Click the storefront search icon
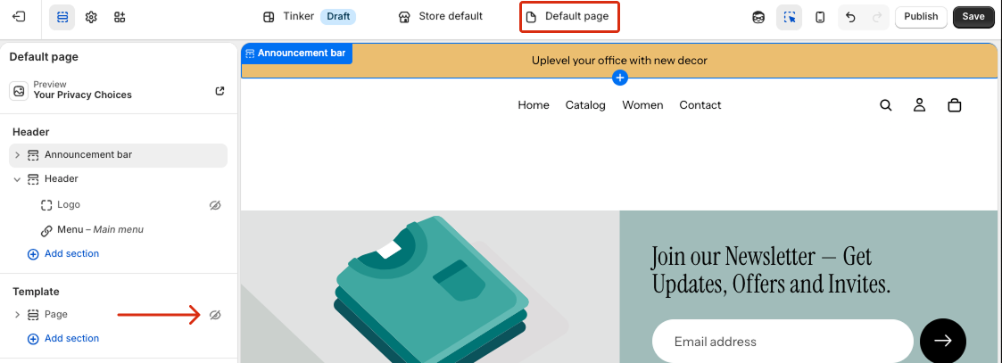The image size is (1002, 363). (x=886, y=105)
